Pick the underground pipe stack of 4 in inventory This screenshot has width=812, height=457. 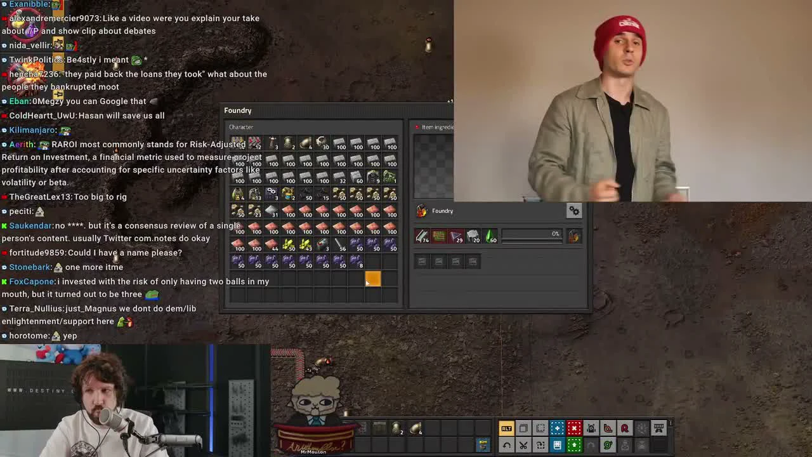[305, 143]
